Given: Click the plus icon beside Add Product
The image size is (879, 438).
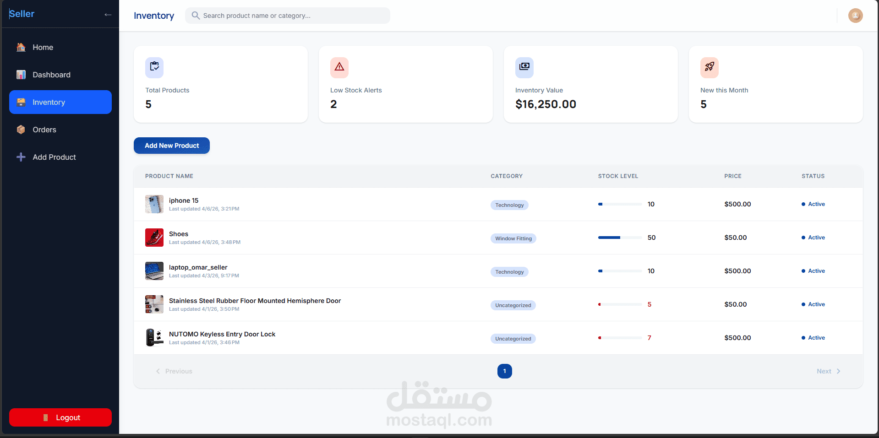Looking at the screenshot, I should (21, 157).
